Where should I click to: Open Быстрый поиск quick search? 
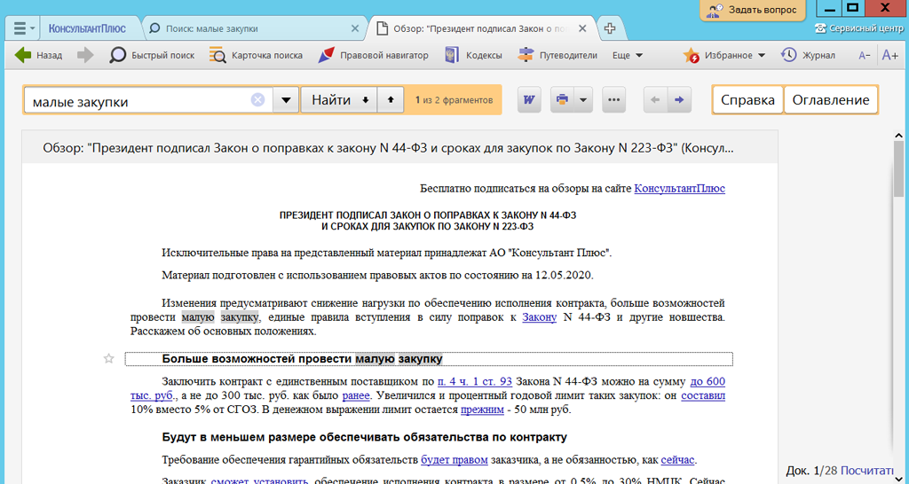click(x=152, y=56)
